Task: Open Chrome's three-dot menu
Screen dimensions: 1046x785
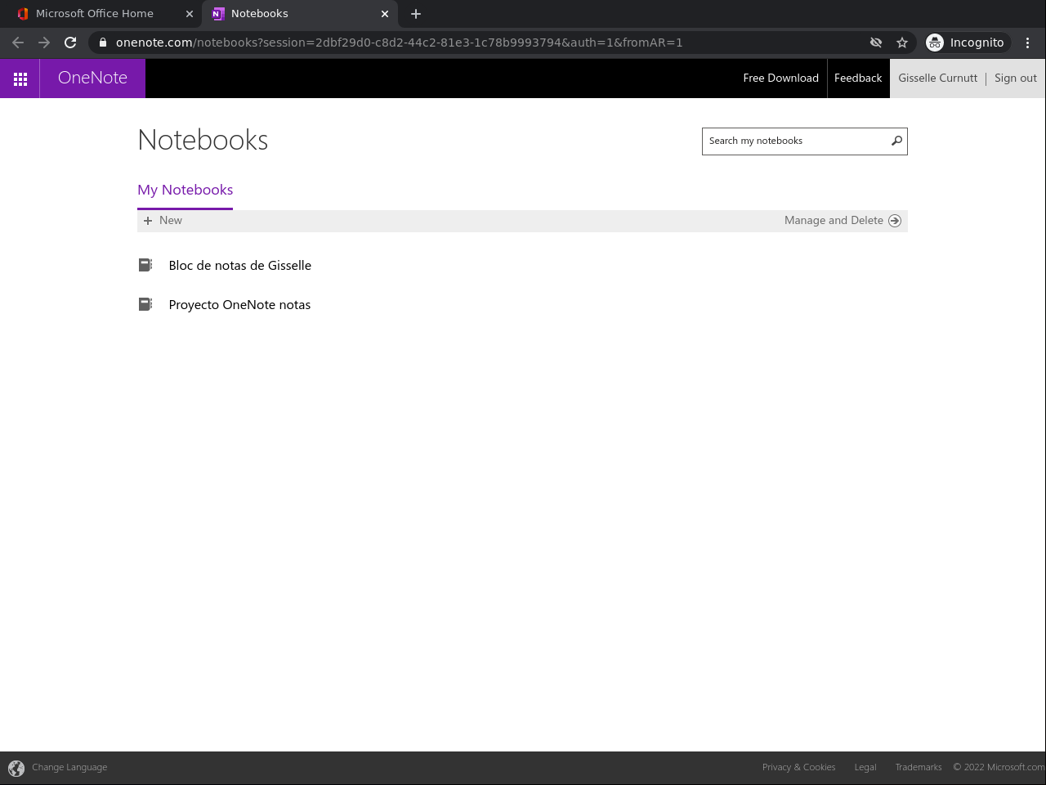Action: 1027,43
